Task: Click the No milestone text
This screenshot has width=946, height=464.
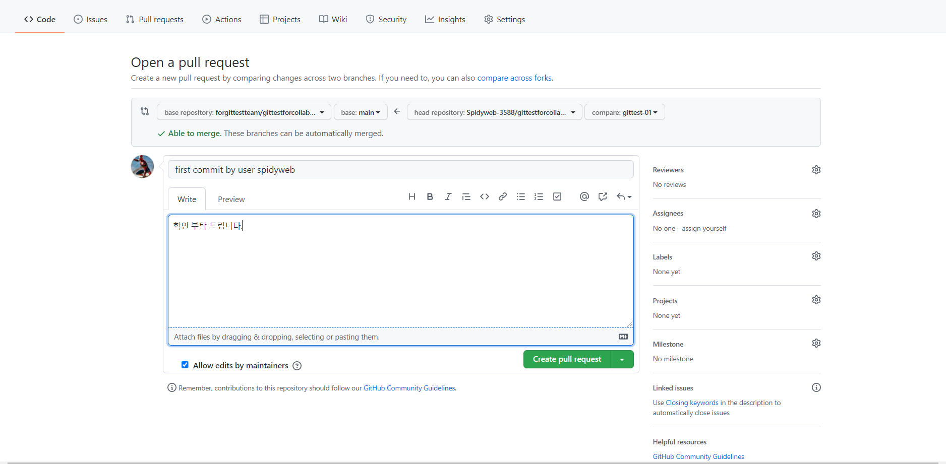Action: click(x=673, y=359)
